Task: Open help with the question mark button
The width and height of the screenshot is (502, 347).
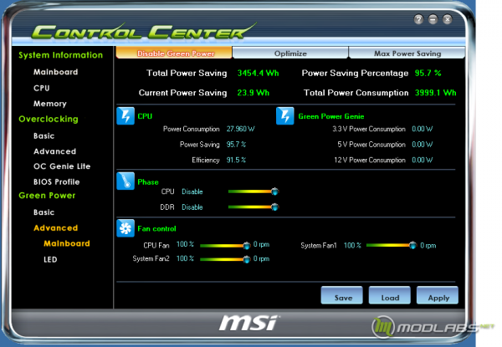Action: pyautogui.click(x=418, y=19)
